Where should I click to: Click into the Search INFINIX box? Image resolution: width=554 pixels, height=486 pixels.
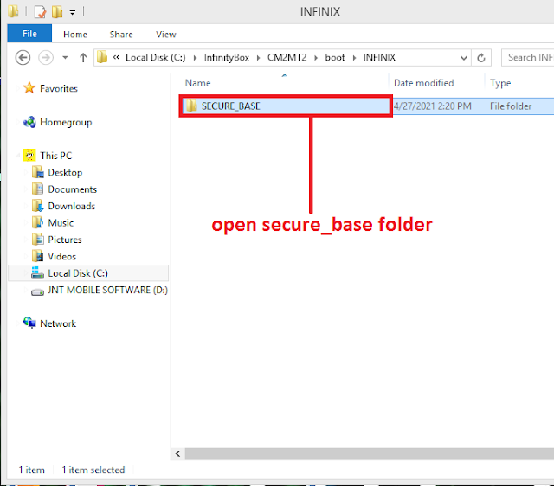click(528, 58)
